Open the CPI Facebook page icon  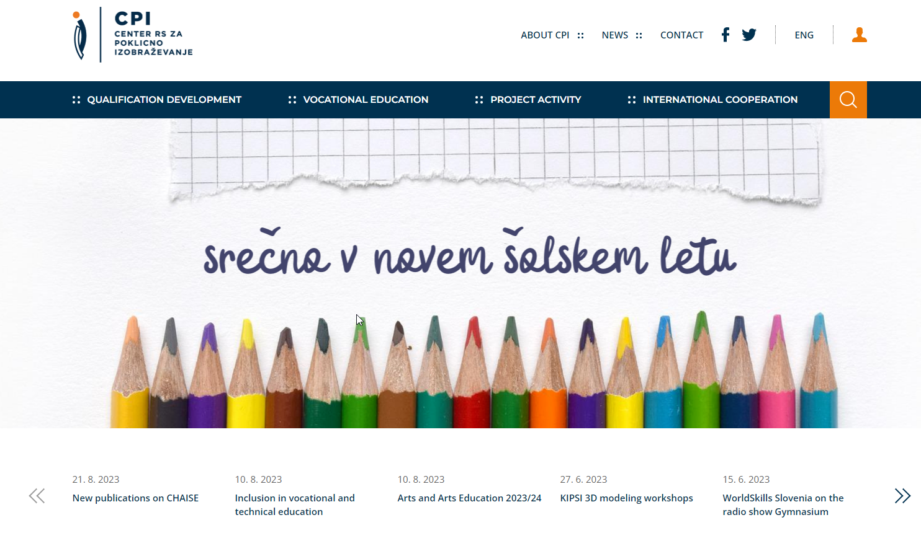(725, 35)
